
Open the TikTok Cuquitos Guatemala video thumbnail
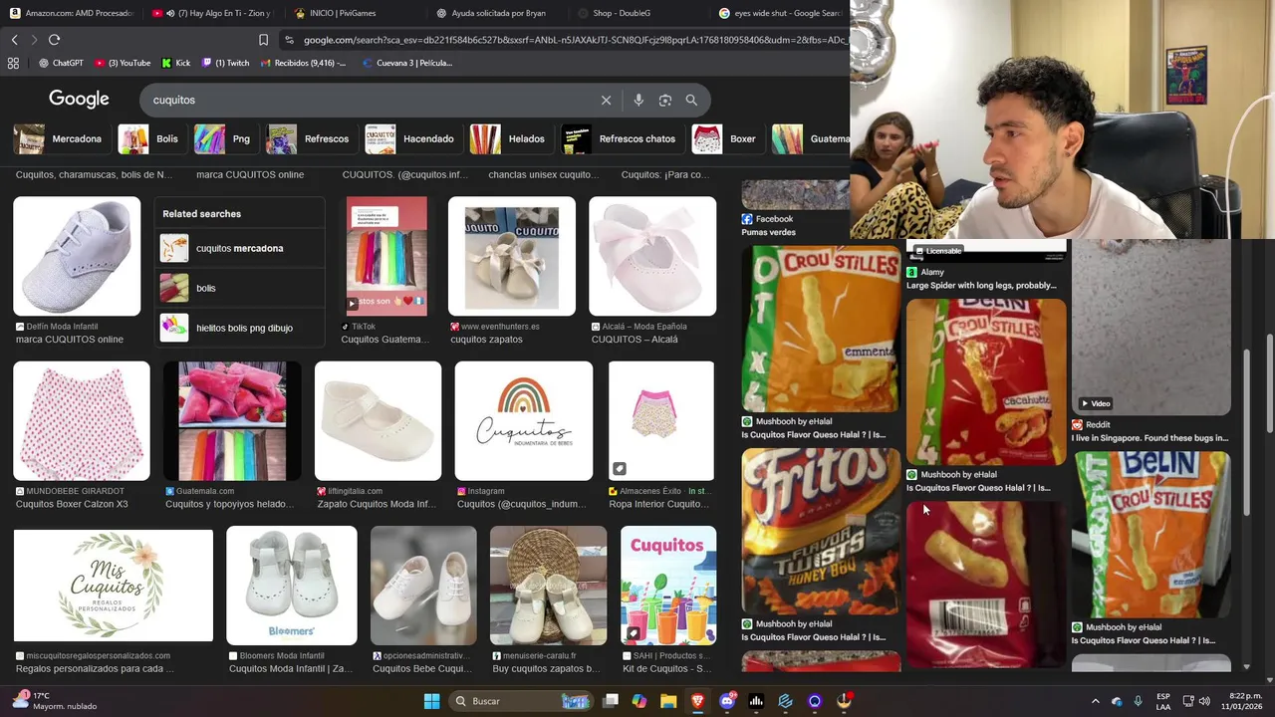[x=386, y=256]
